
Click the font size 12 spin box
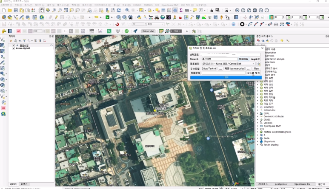(139, 24)
